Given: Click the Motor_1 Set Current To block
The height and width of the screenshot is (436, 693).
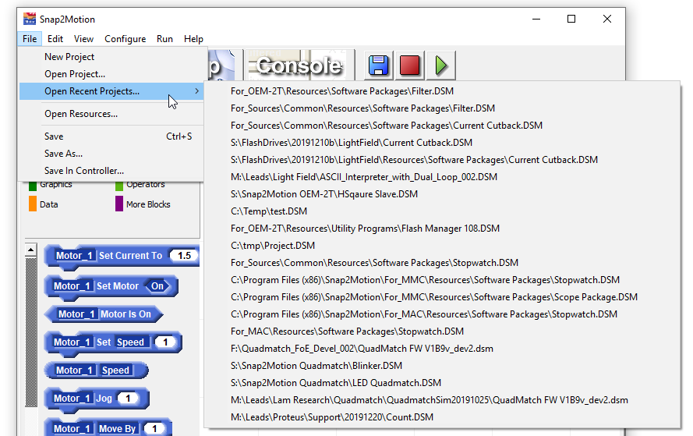Looking at the screenshot, I should tap(122, 257).
